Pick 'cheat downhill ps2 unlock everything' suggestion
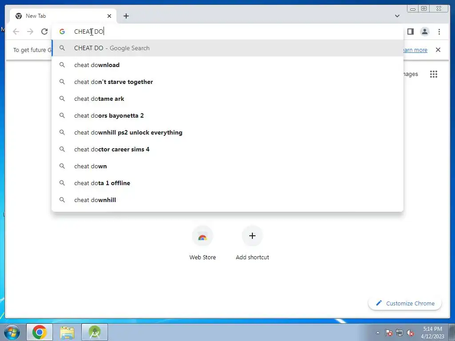 pyautogui.click(x=227, y=132)
